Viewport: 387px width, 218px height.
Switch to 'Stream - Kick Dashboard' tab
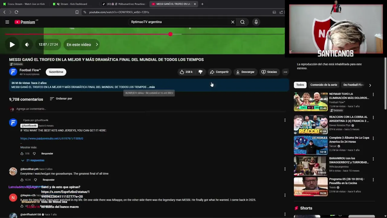coord(74,4)
